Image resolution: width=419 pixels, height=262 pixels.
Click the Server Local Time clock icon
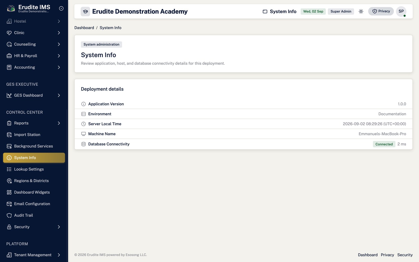coord(84,124)
